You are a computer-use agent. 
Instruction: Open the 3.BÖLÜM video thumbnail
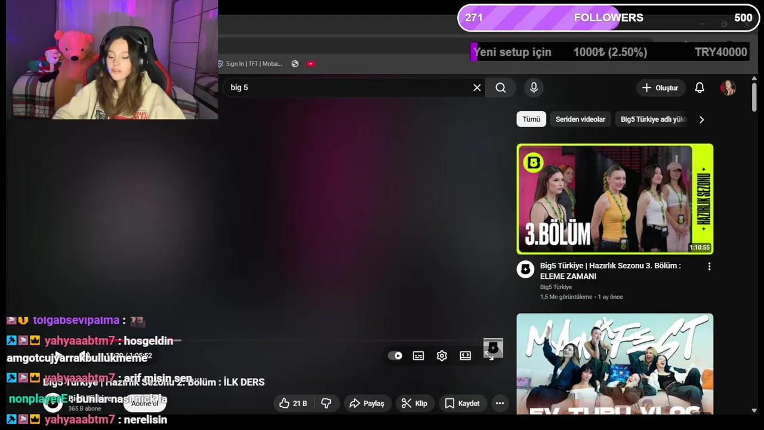(x=615, y=199)
